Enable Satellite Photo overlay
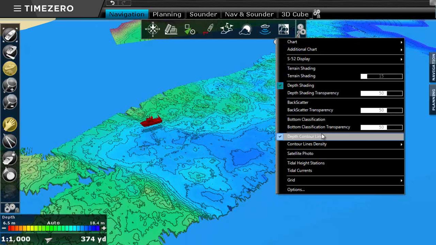Screen dimensions: 436x245 click(x=300, y=153)
